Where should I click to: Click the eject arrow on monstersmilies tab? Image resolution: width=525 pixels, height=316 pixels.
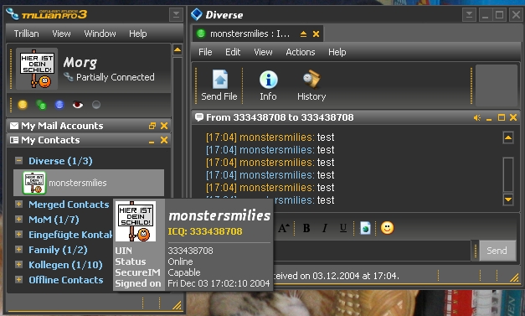coord(303,34)
